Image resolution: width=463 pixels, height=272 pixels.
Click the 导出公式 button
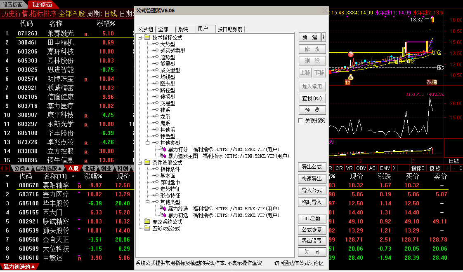pos(312,167)
